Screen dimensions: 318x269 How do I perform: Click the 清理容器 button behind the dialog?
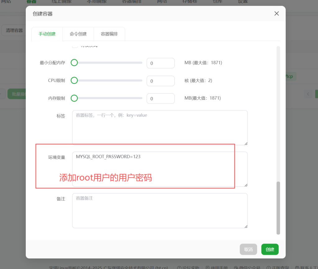tap(14, 30)
